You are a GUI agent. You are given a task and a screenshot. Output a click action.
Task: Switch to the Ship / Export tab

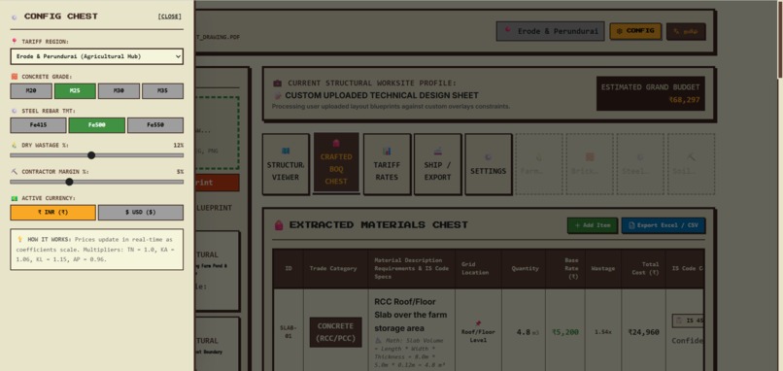pyautogui.click(x=437, y=164)
